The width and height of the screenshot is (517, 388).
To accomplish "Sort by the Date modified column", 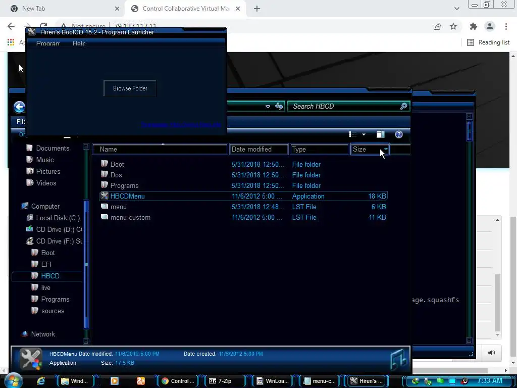I will [x=259, y=149].
